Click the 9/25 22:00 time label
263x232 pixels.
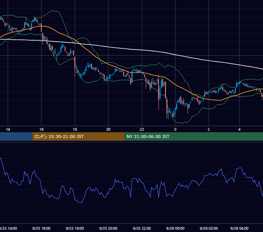[x=142, y=228]
